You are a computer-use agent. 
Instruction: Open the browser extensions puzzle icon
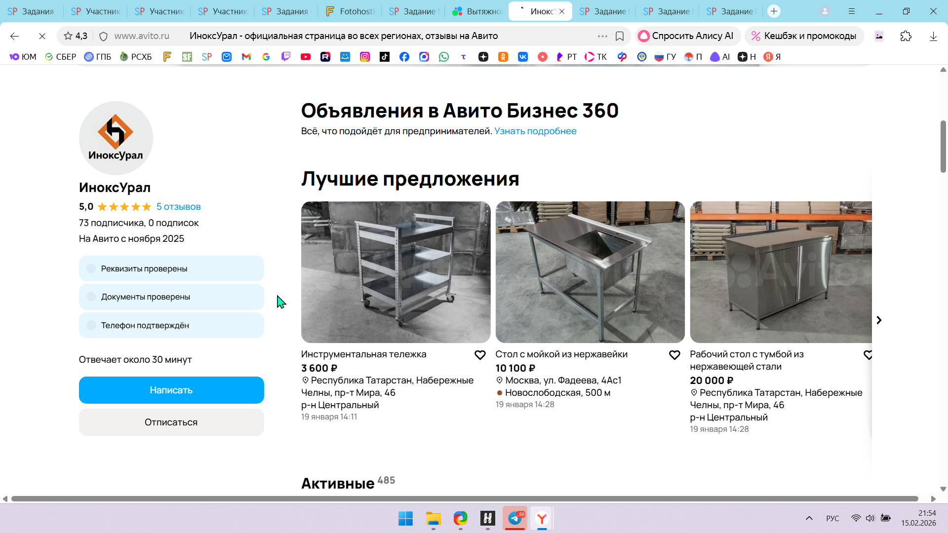click(x=906, y=36)
